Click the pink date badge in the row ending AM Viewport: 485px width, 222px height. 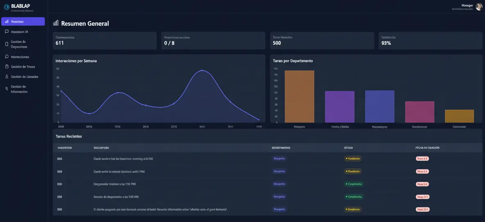pos(422,197)
